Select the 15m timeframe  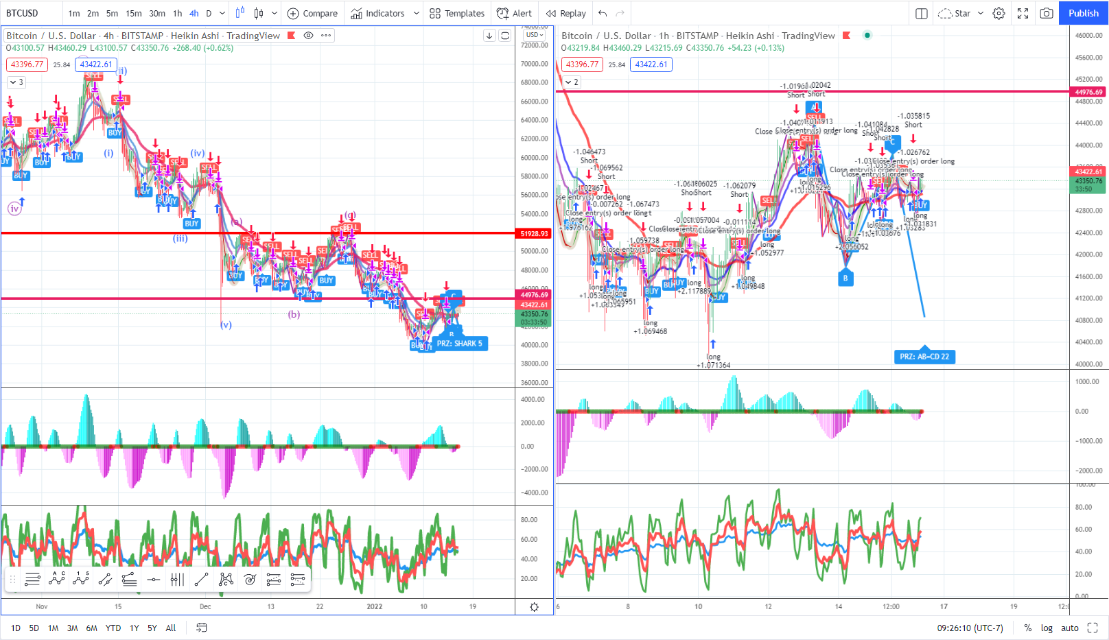[134, 13]
